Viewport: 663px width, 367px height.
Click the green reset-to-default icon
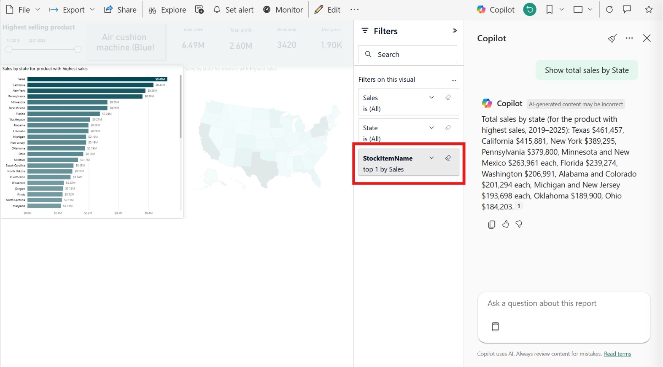530,9
